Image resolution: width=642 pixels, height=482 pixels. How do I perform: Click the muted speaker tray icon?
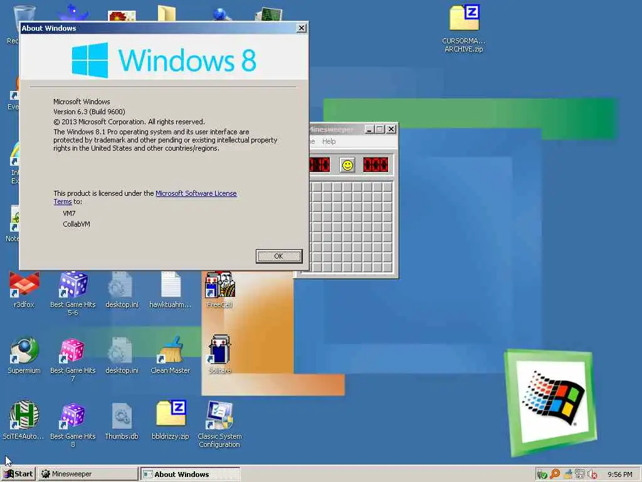[x=592, y=474]
